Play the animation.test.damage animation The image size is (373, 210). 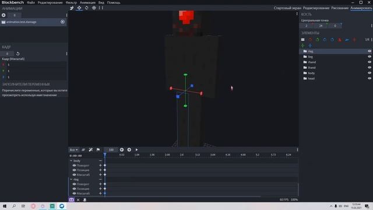[62, 22]
